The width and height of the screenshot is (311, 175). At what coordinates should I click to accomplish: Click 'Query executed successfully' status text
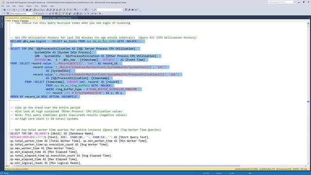click(x=17, y=169)
